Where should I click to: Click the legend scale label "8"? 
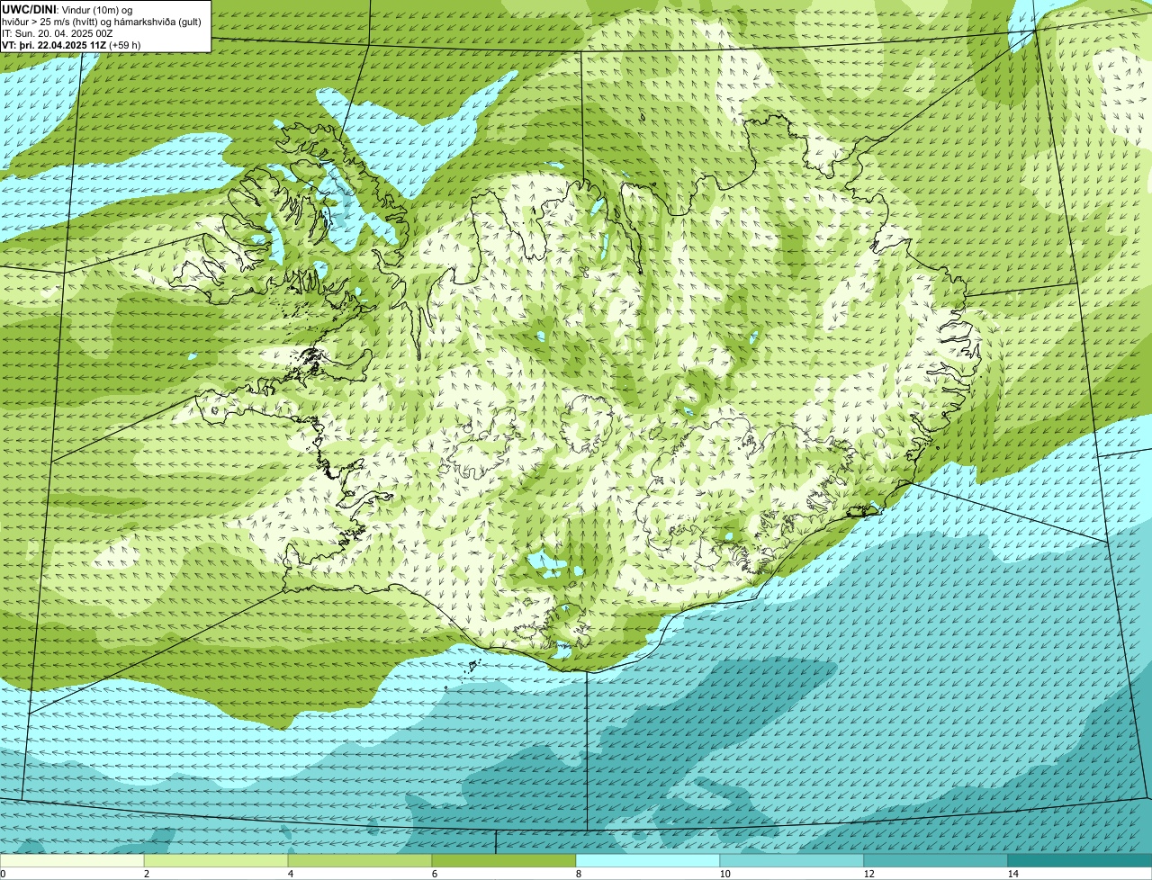click(x=579, y=874)
